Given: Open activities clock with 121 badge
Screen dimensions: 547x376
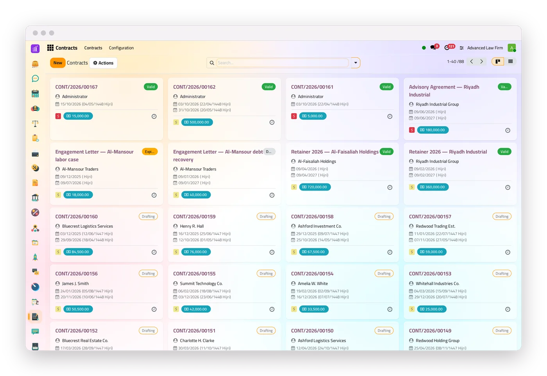Looking at the screenshot, I should tap(449, 48).
